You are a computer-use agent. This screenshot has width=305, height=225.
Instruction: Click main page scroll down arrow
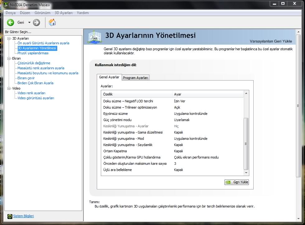[298, 219]
